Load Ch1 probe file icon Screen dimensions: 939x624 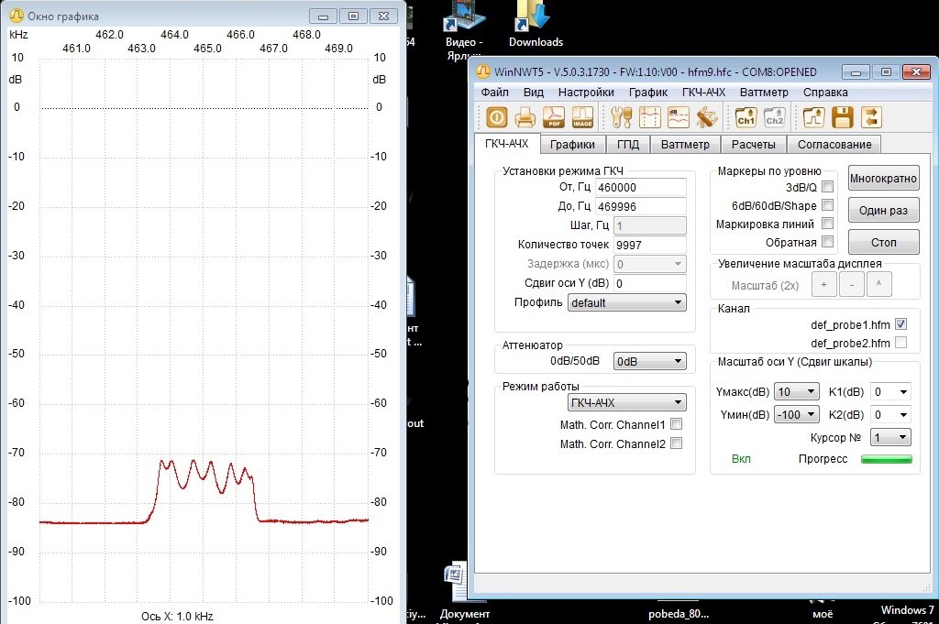pos(746,117)
